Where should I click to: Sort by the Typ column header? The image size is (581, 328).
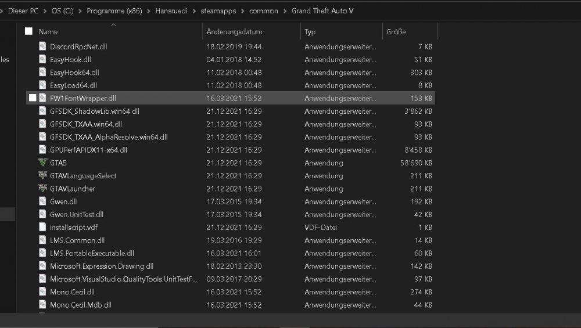point(310,32)
